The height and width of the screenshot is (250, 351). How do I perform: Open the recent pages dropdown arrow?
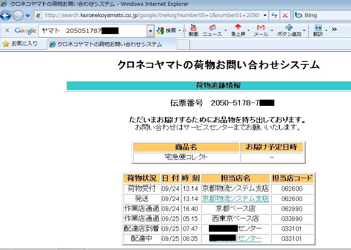(x=28, y=15)
